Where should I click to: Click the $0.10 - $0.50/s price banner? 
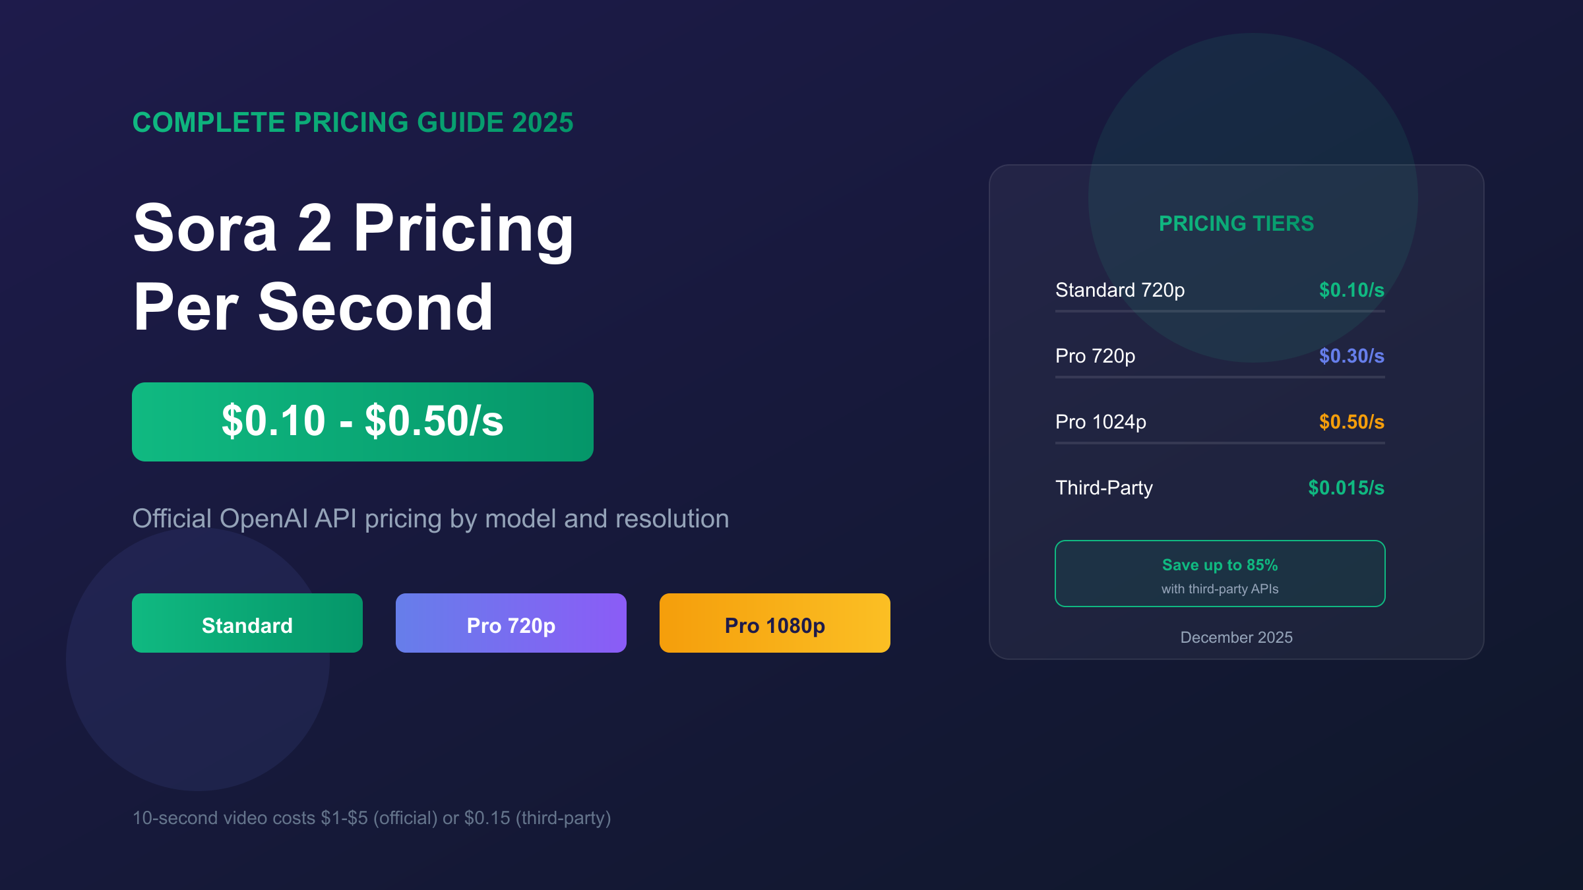362,422
